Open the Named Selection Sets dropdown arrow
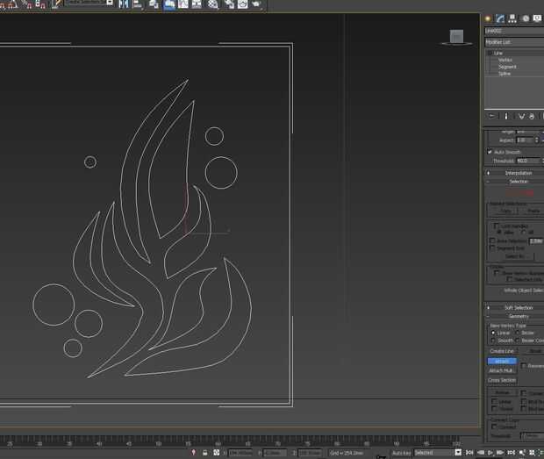The width and height of the screenshot is (544, 459). pos(110,3)
